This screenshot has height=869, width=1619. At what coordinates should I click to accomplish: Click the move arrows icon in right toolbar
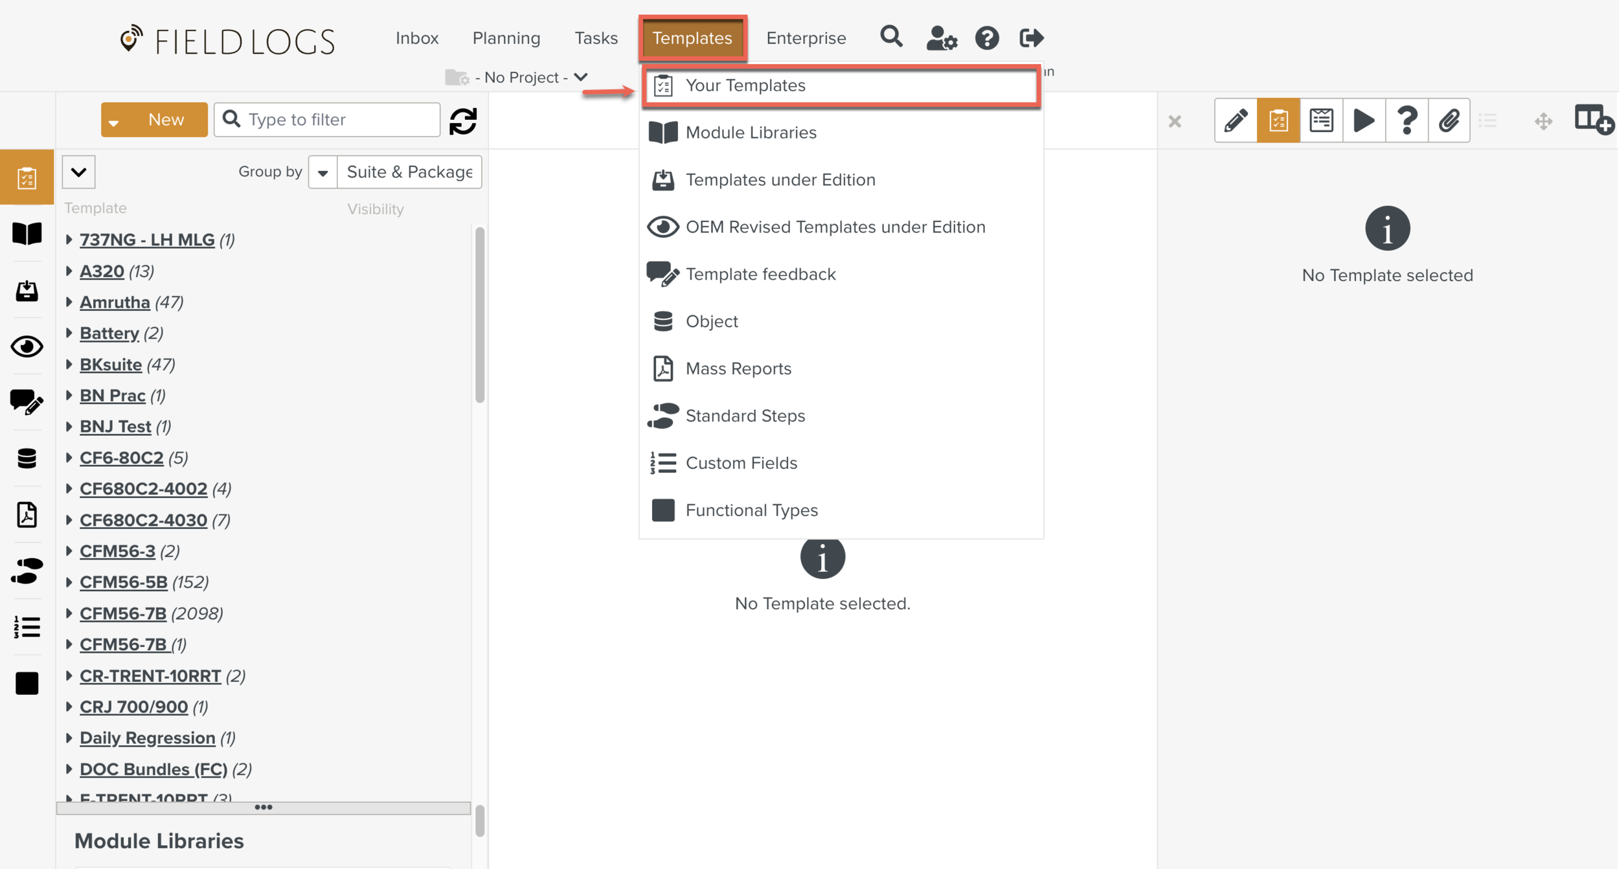1544,121
